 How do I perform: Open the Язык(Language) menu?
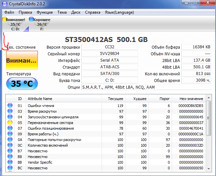coord(119,12)
